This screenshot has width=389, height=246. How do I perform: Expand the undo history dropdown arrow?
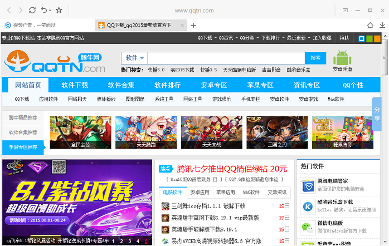[50, 11]
